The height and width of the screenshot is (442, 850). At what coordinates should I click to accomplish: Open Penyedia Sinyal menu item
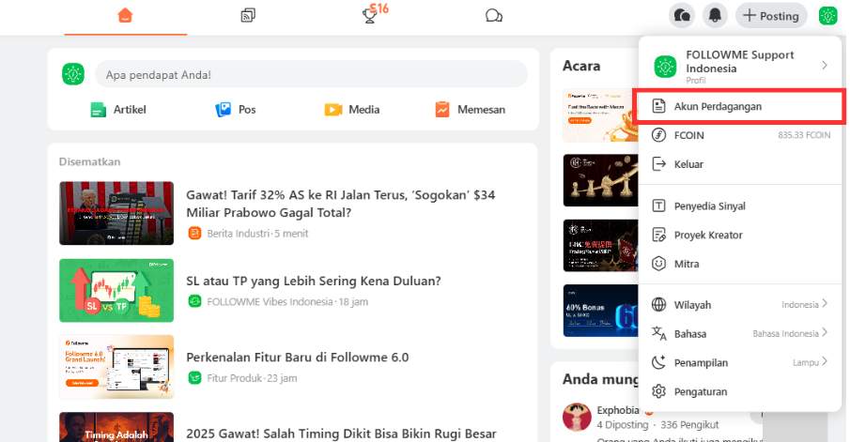740,206
